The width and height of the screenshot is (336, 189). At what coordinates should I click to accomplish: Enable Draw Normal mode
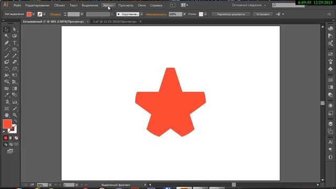click(6, 145)
